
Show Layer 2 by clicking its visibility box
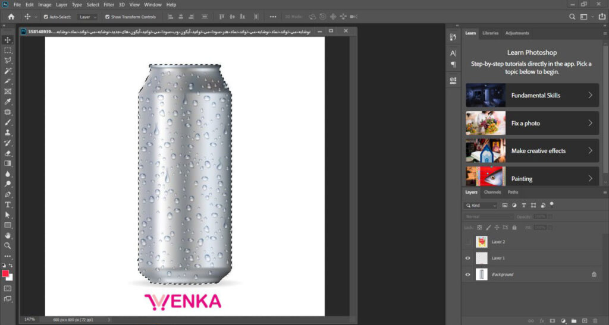point(467,242)
